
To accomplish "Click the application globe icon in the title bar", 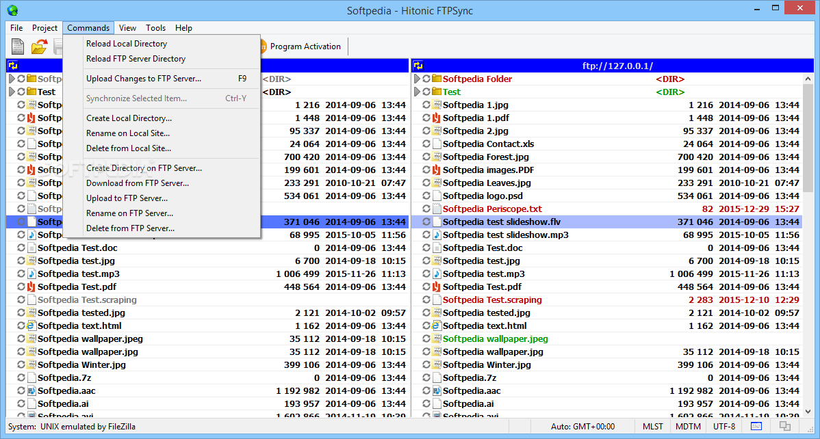I will click(x=12, y=10).
